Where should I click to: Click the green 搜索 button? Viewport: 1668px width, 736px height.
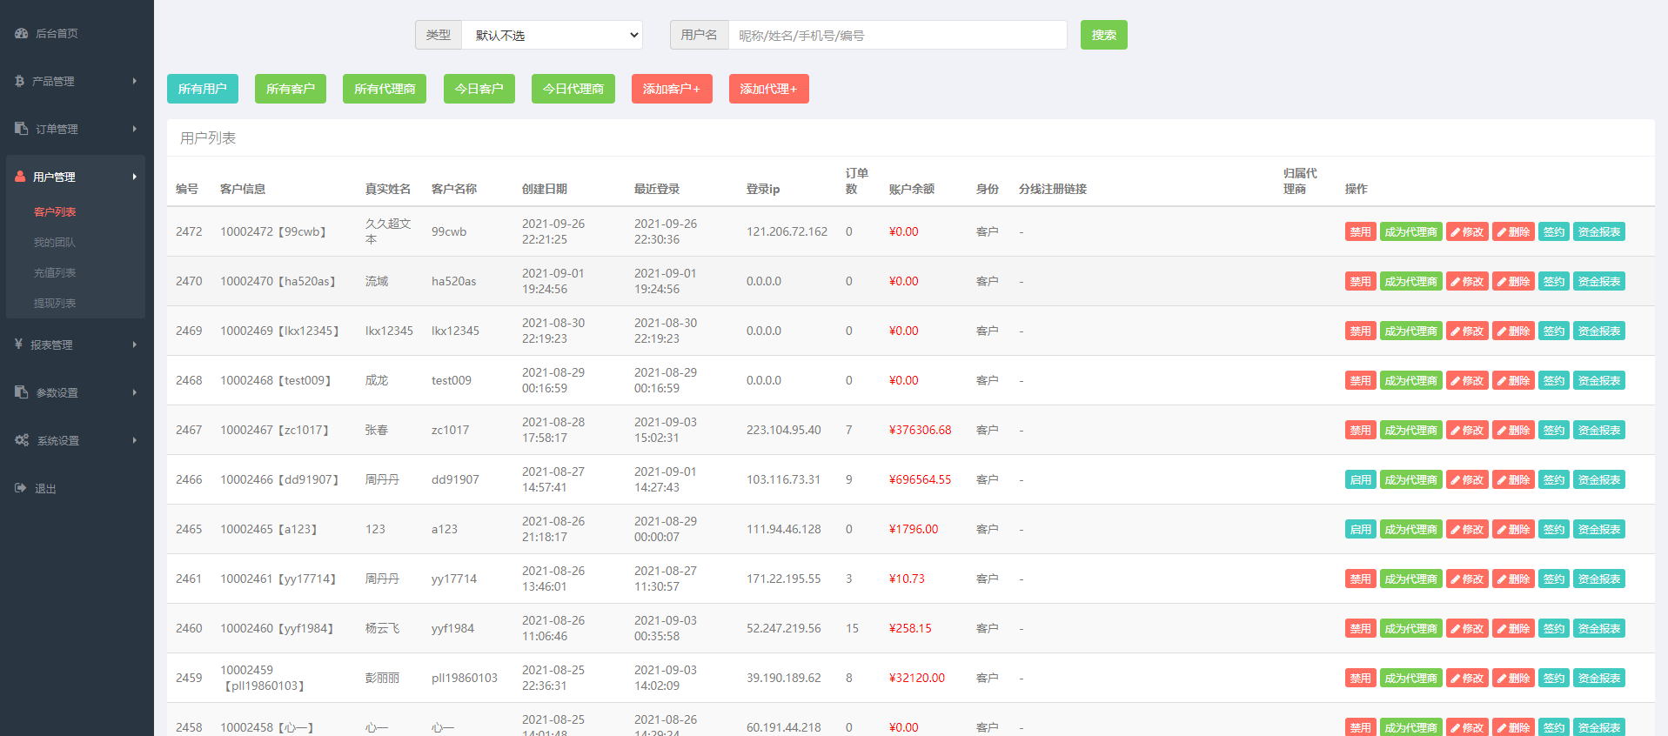click(x=1104, y=35)
